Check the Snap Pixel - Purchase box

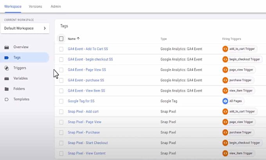point(61,133)
